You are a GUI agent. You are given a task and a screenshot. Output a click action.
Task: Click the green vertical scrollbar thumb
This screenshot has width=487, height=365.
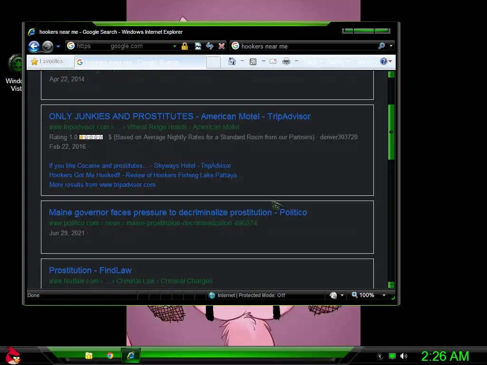tap(391, 132)
